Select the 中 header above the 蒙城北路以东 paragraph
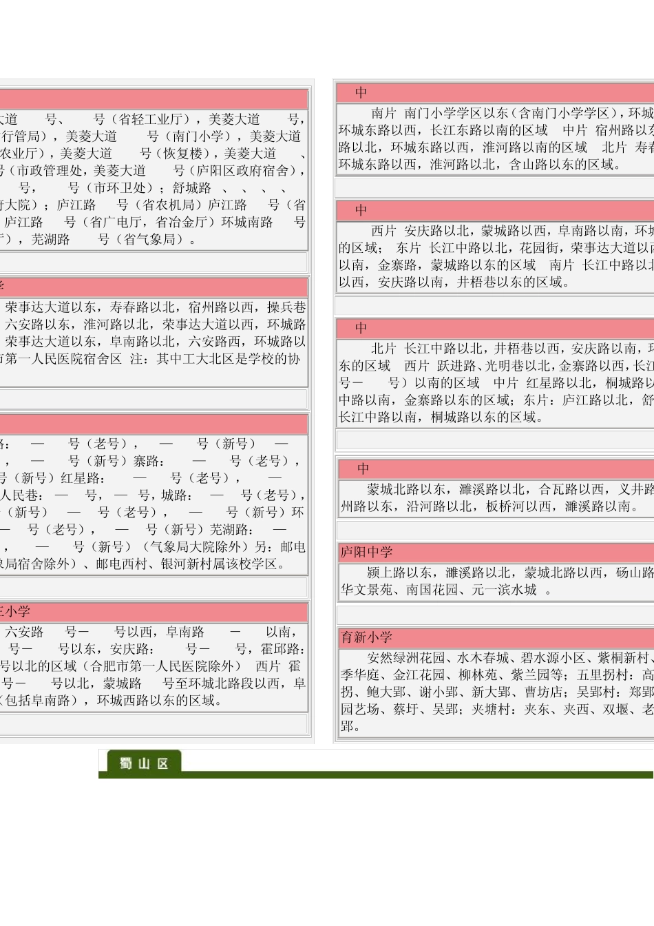654x926 pixels. [x=496, y=469]
